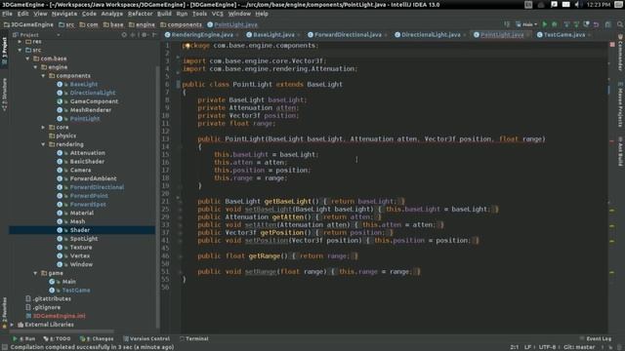Toggle tool window buttons via bottom-left corner icon
The image size is (625, 351).
click(4, 347)
